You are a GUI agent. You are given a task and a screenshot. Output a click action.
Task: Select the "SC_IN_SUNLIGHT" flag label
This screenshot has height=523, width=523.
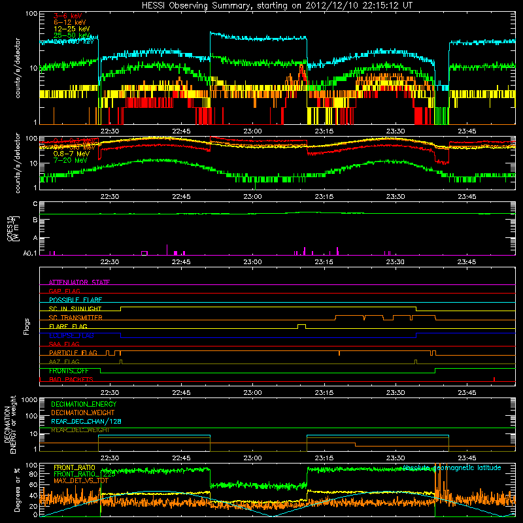pyautogui.click(x=75, y=309)
